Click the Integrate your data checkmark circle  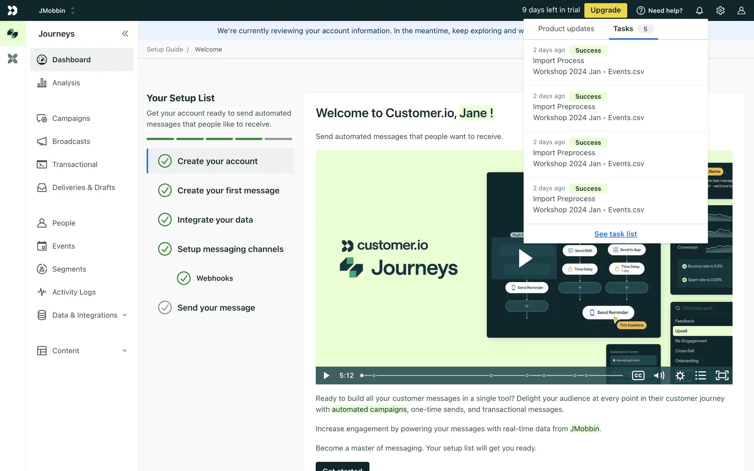165,220
